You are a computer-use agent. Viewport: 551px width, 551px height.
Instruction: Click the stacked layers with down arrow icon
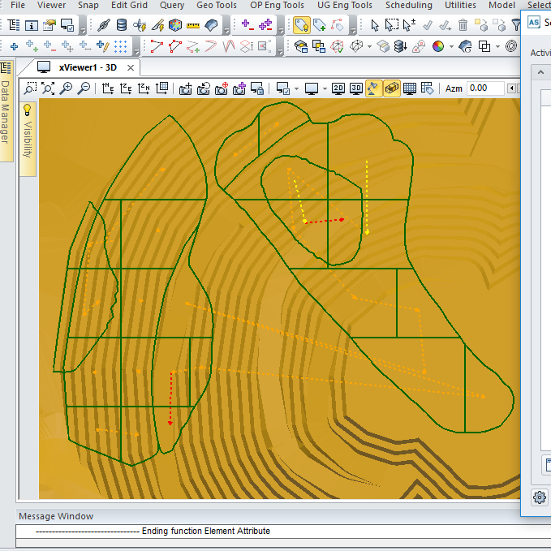[x=400, y=46]
